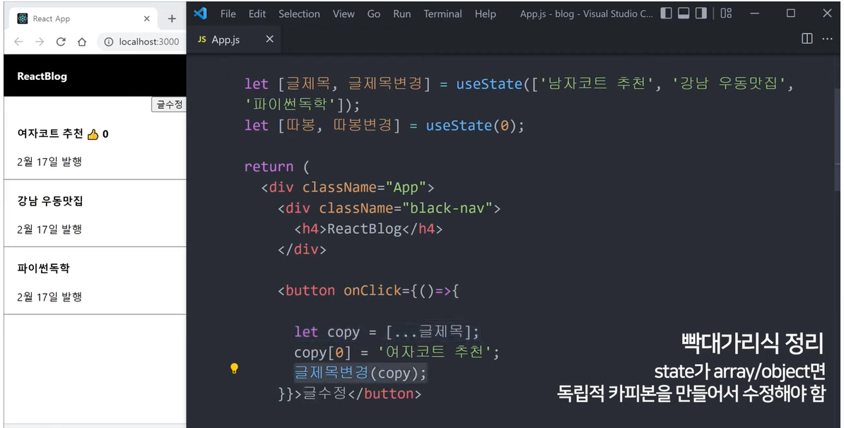Open the Edit menu

[257, 14]
